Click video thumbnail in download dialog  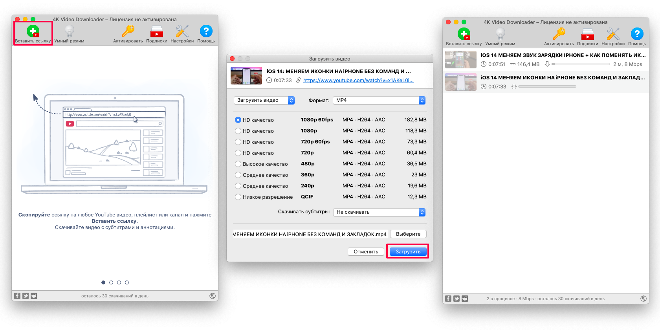[246, 75]
